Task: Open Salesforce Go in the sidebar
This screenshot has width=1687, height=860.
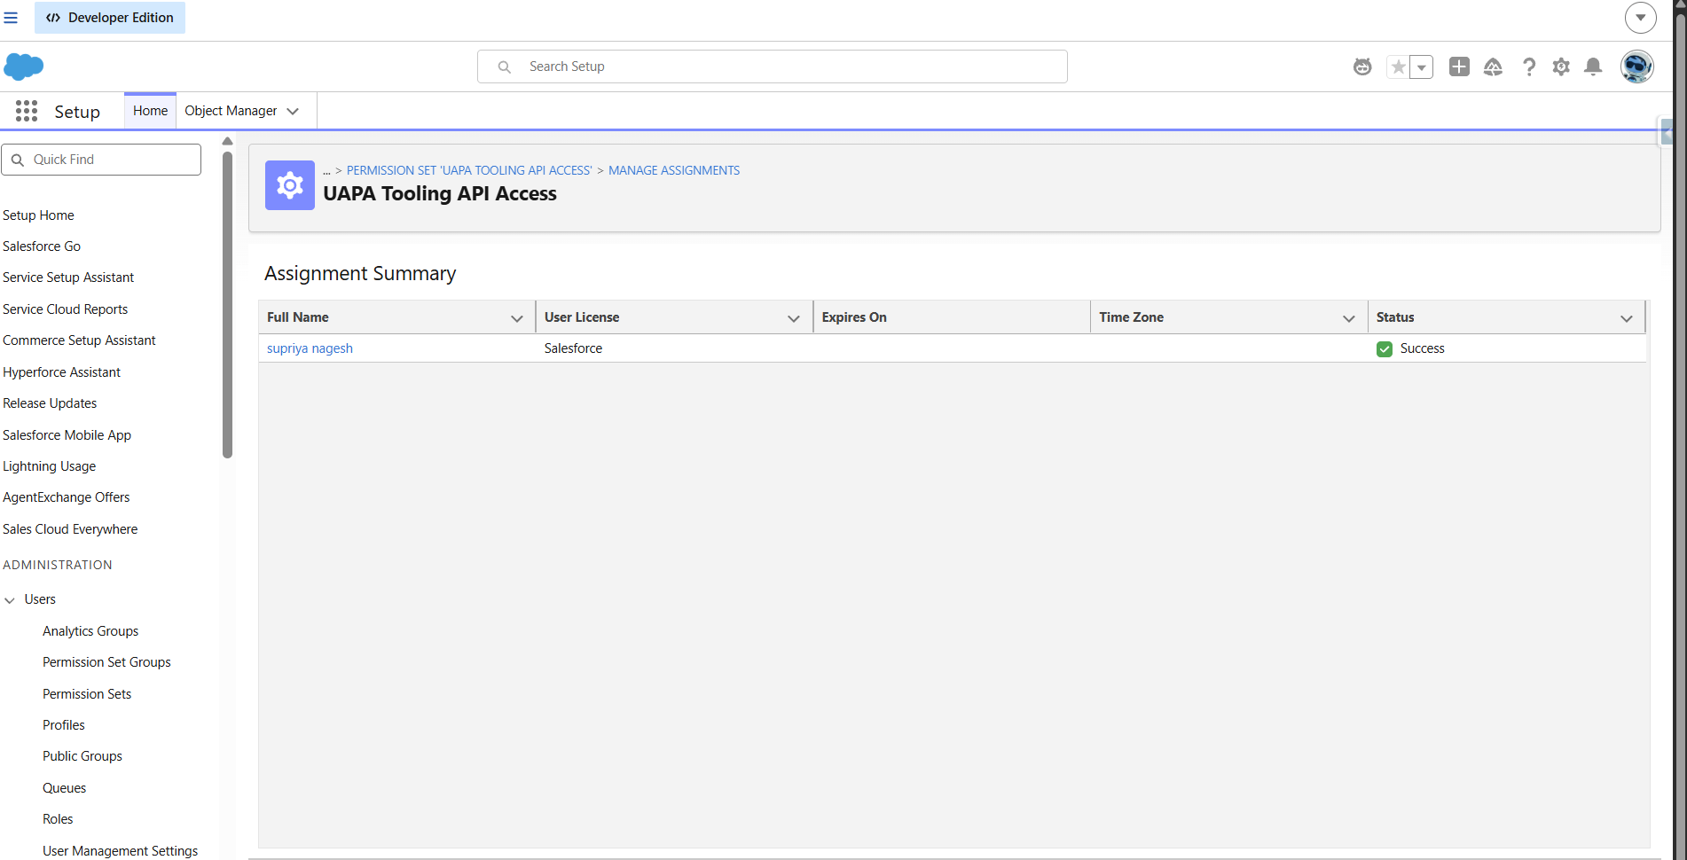Action: coord(42,246)
